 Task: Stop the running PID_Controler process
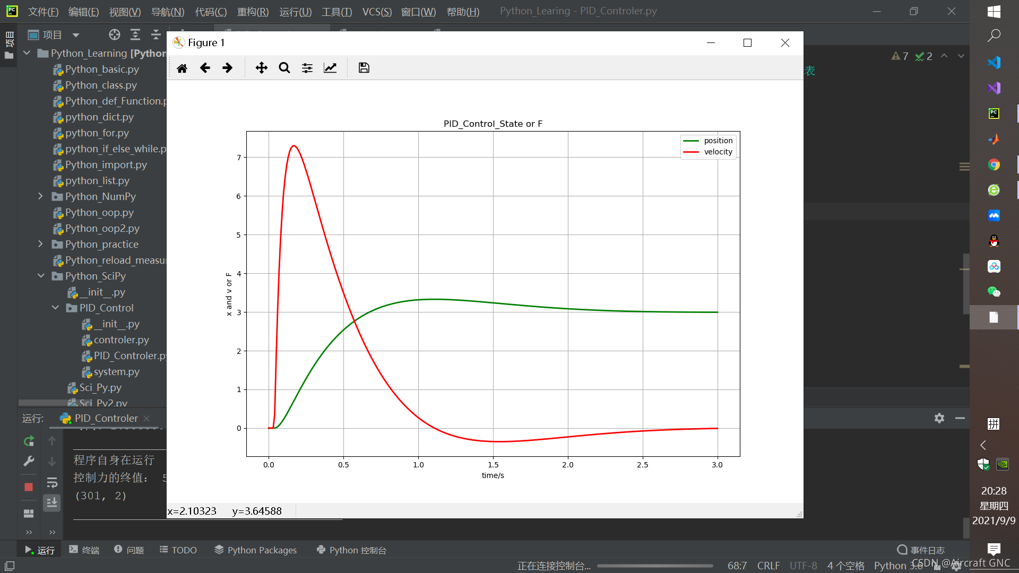[29, 487]
